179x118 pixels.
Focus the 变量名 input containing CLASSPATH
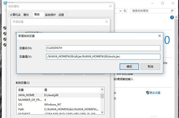tap(103, 48)
